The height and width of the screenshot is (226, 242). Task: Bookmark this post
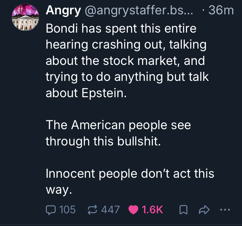click(x=183, y=209)
